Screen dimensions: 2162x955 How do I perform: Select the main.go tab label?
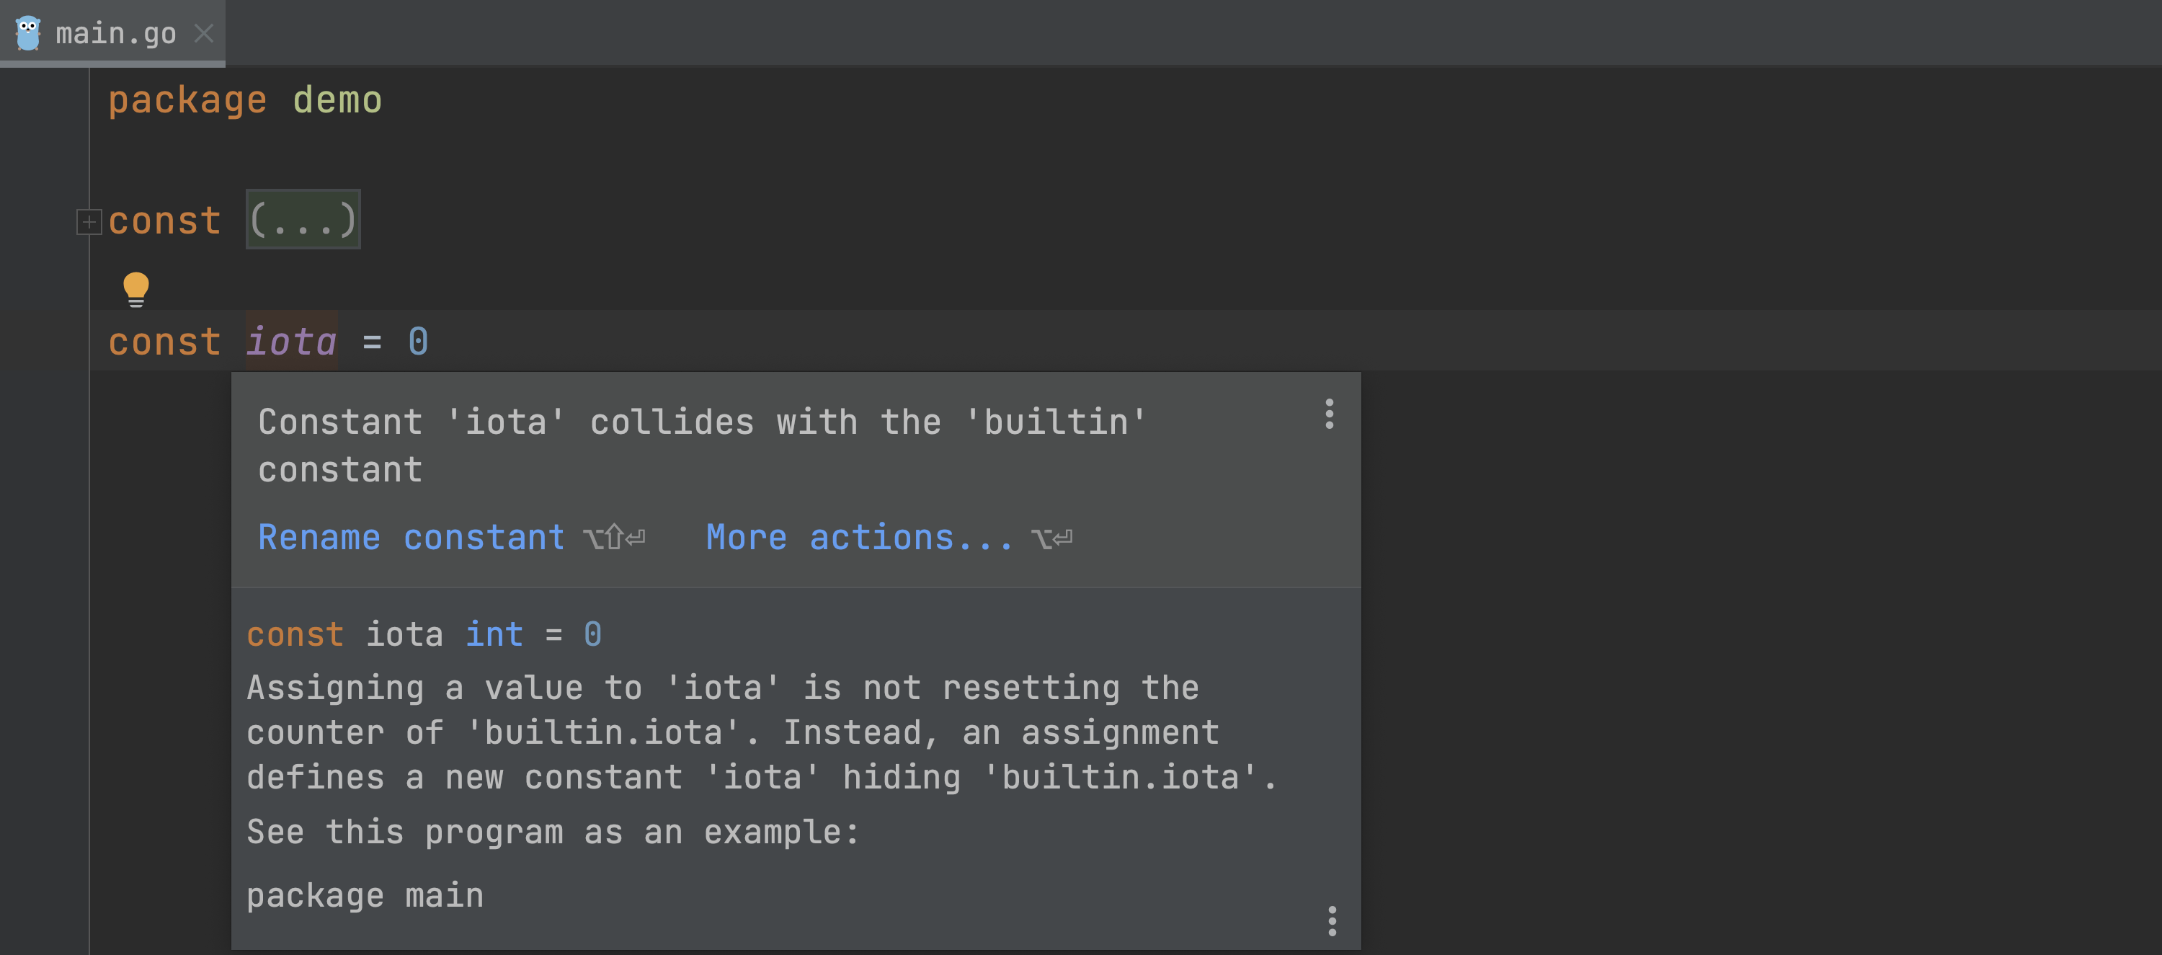pyautogui.click(x=115, y=34)
